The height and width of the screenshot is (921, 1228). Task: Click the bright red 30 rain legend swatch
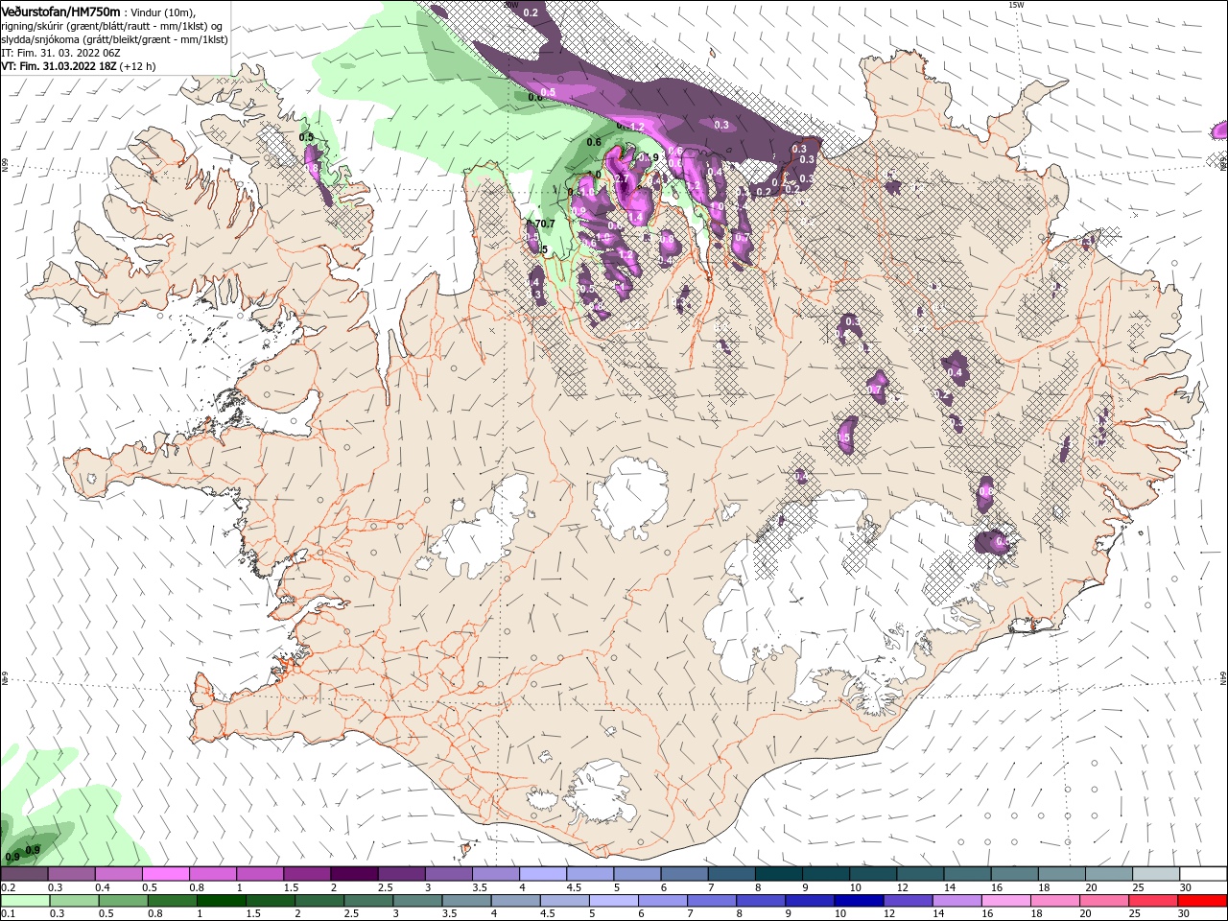click(x=1202, y=901)
